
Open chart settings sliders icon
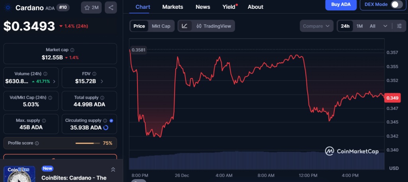(x=399, y=26)
